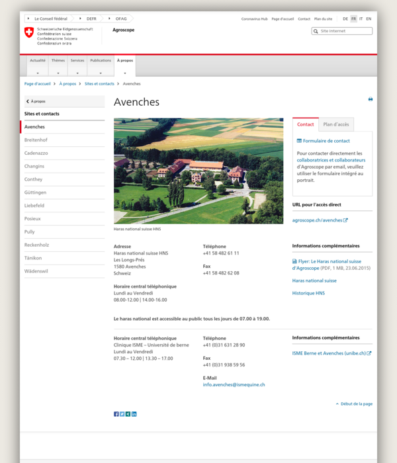This screenshot has width=397, height=463.
Task: Download Flyer Le Haras national suisse PDF
Action: (x=327, y=265)
